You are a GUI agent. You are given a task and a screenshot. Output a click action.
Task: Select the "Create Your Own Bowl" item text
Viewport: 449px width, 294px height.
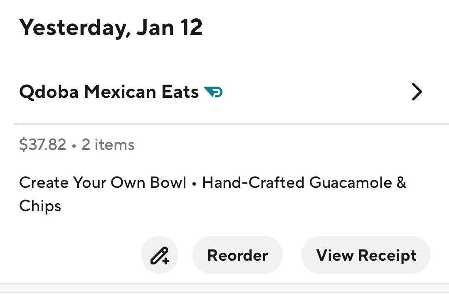(x=103, y=182)
